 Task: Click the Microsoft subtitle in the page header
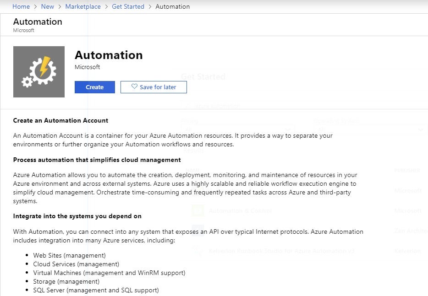24,30
